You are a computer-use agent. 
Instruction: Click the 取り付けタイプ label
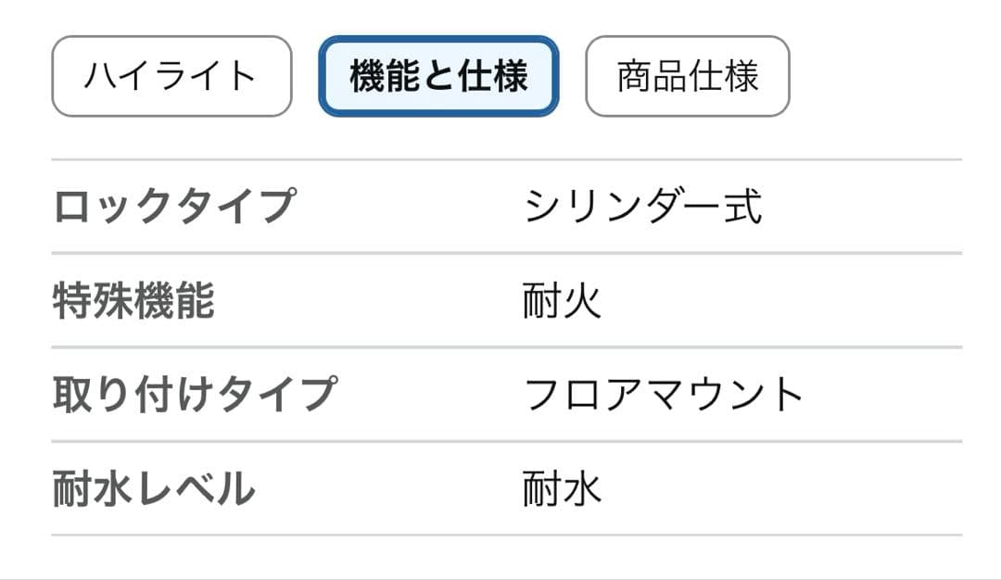[194, 395]
